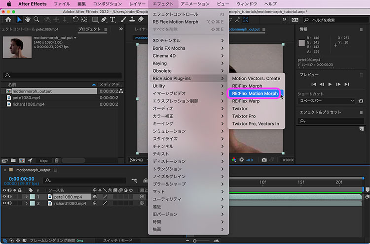Open エフェクトコントロール menu entry

pyautogui.click(x=188, y=14)
